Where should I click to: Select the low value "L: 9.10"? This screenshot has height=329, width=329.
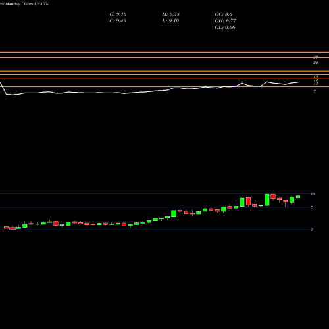170,21
